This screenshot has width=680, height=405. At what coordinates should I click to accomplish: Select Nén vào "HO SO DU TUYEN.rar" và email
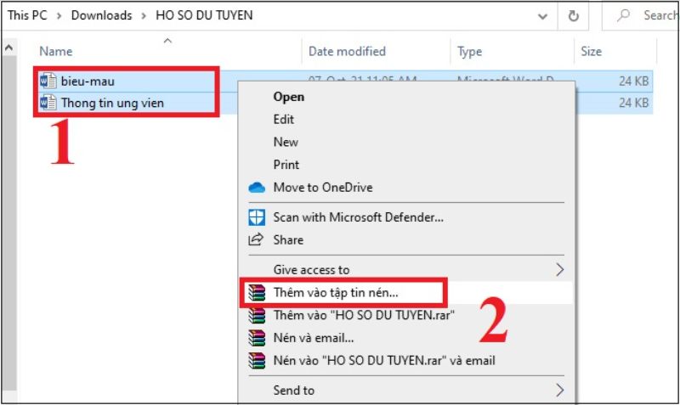(384, 360)
